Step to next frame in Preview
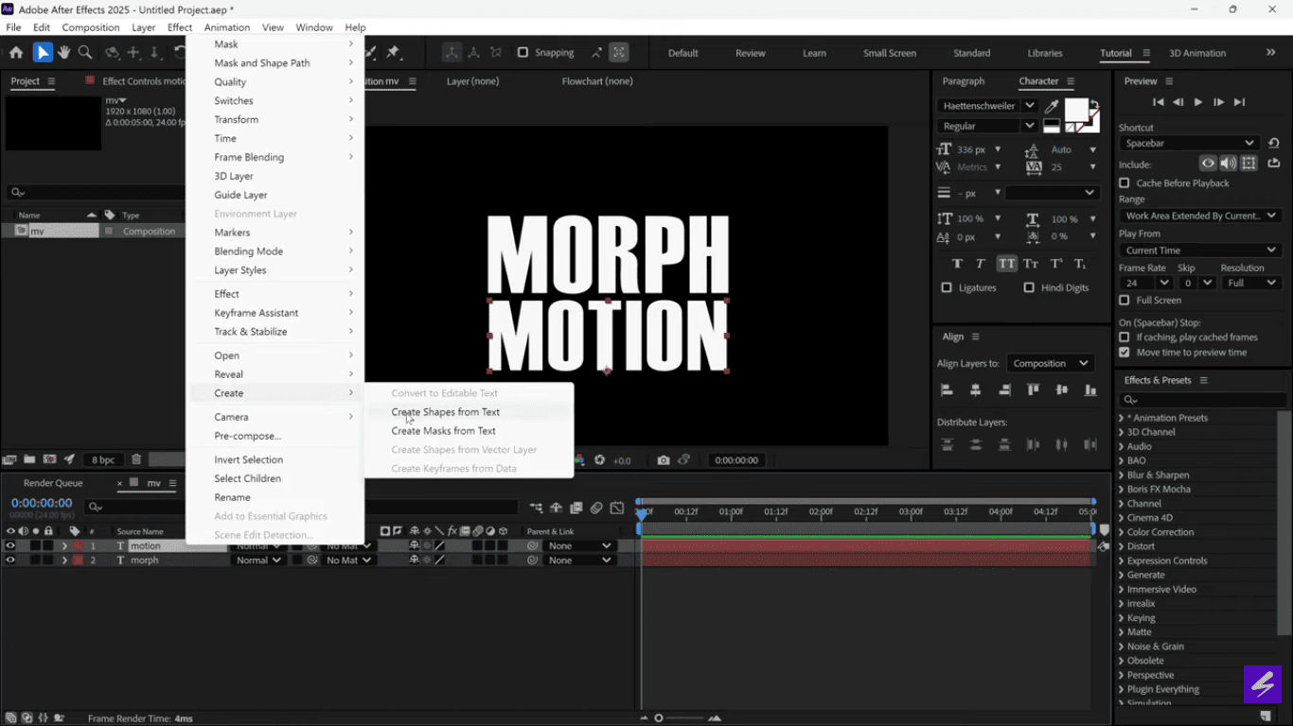The width and height of the screenshot is (1293, 726). 1218,102
